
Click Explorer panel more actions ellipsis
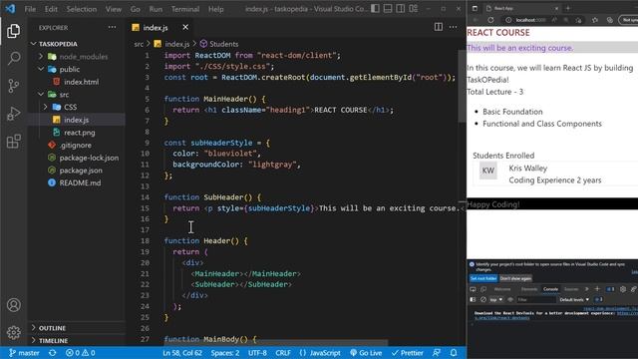coord(112,27)
